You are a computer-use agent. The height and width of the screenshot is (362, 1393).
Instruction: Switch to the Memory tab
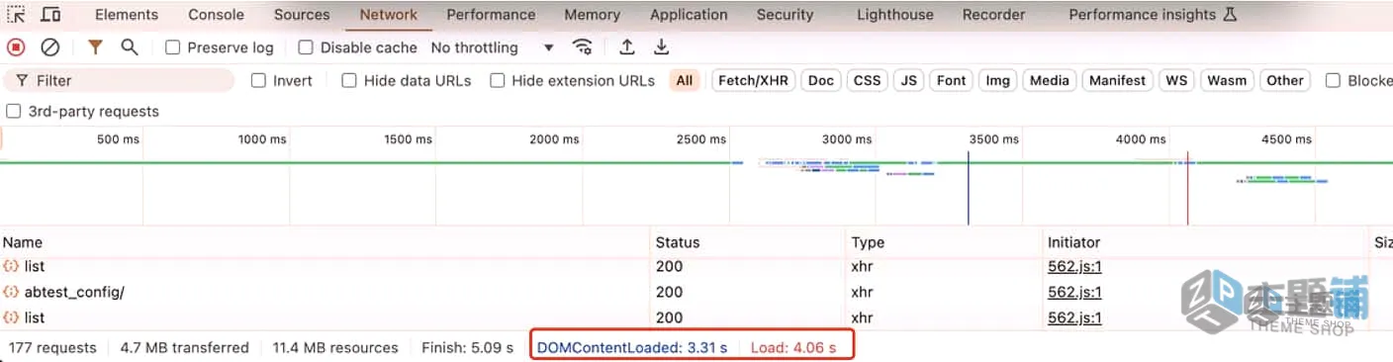[593, 15]
